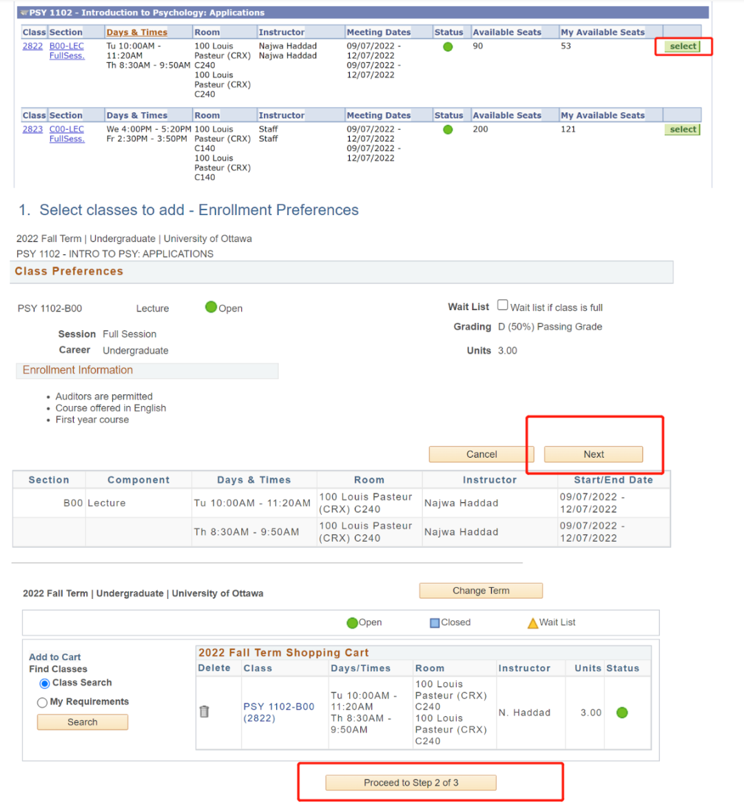The height and width of the screenshot is (807, 744).
Task: Click 'N. Haddad' instructor in cart
Action: point(524,713)
